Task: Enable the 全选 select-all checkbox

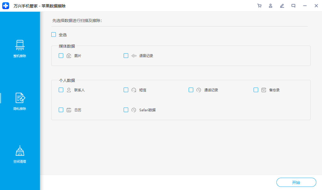Action: tap(54, 35)
